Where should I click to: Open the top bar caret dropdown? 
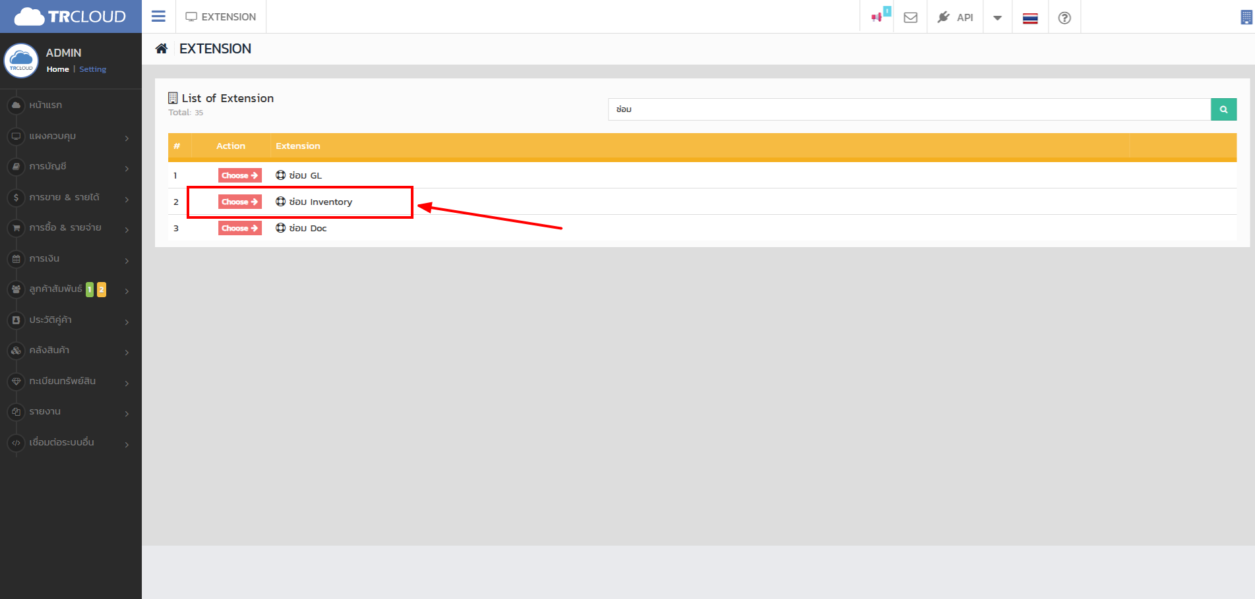(x=997, y=18)
